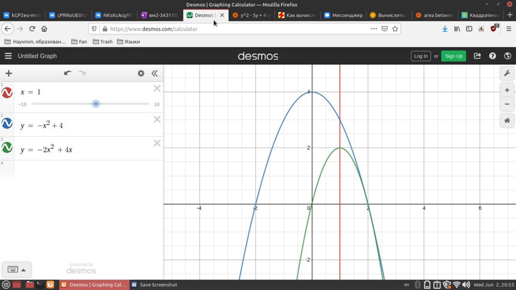Open the Linux Mint start menu
The width and height of the screenshot is (516, 290).
coord(6,285)
